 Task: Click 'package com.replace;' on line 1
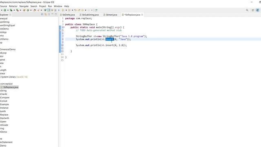[78, 18]
